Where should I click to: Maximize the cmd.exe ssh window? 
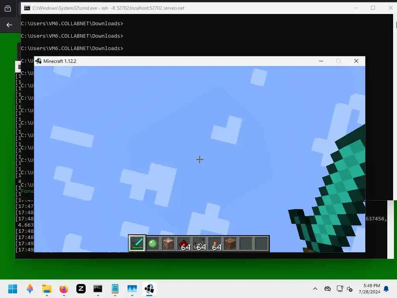point(373,8)
